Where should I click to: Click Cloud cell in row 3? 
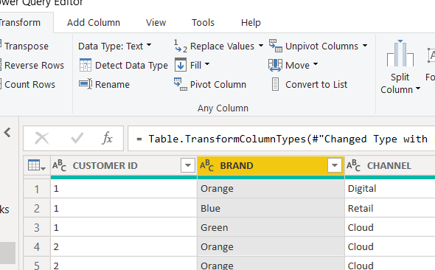(390, 227)
